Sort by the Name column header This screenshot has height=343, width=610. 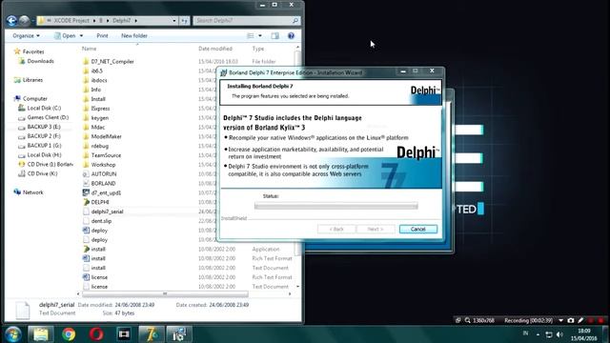point(89,49)
